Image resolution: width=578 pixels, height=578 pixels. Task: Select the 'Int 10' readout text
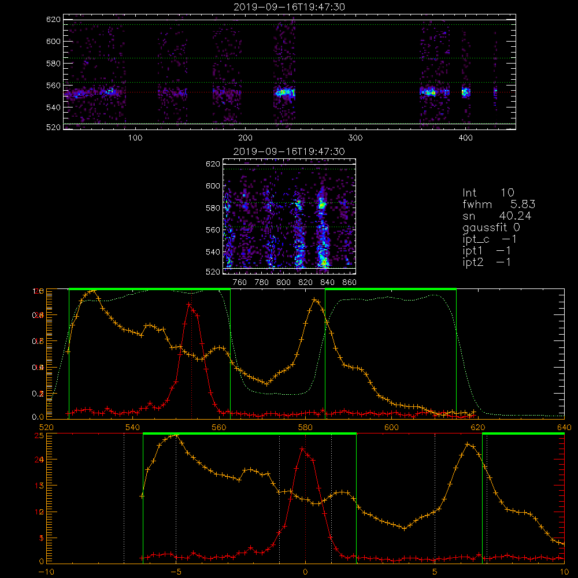click(x=488, y=192)
